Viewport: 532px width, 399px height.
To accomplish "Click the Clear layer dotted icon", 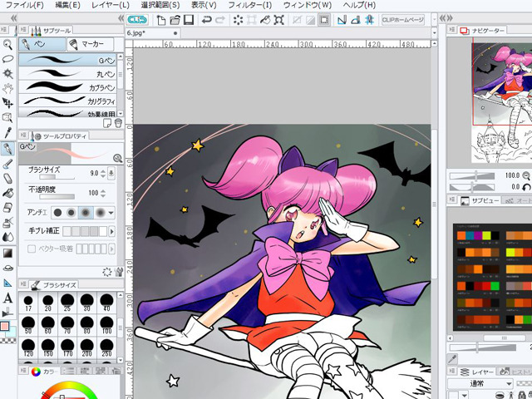I will 239,20.
